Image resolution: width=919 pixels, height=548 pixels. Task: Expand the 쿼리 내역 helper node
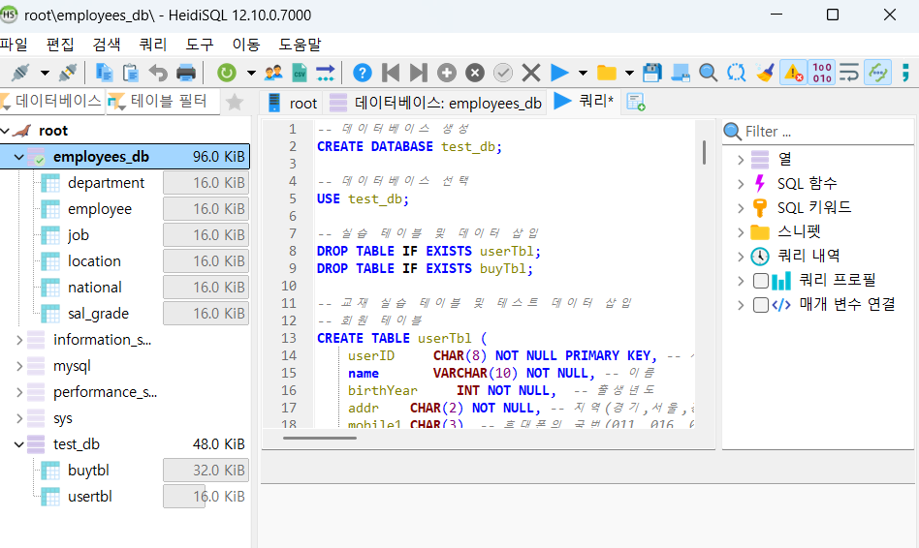click(x=741, y=256)
